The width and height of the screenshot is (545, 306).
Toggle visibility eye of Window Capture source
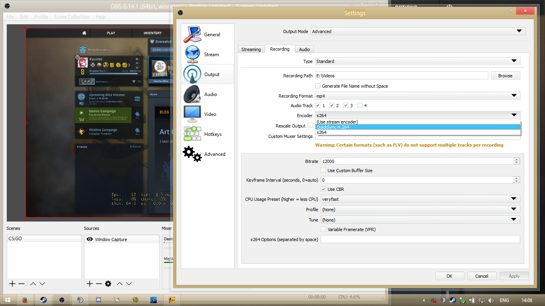point(90,239)
